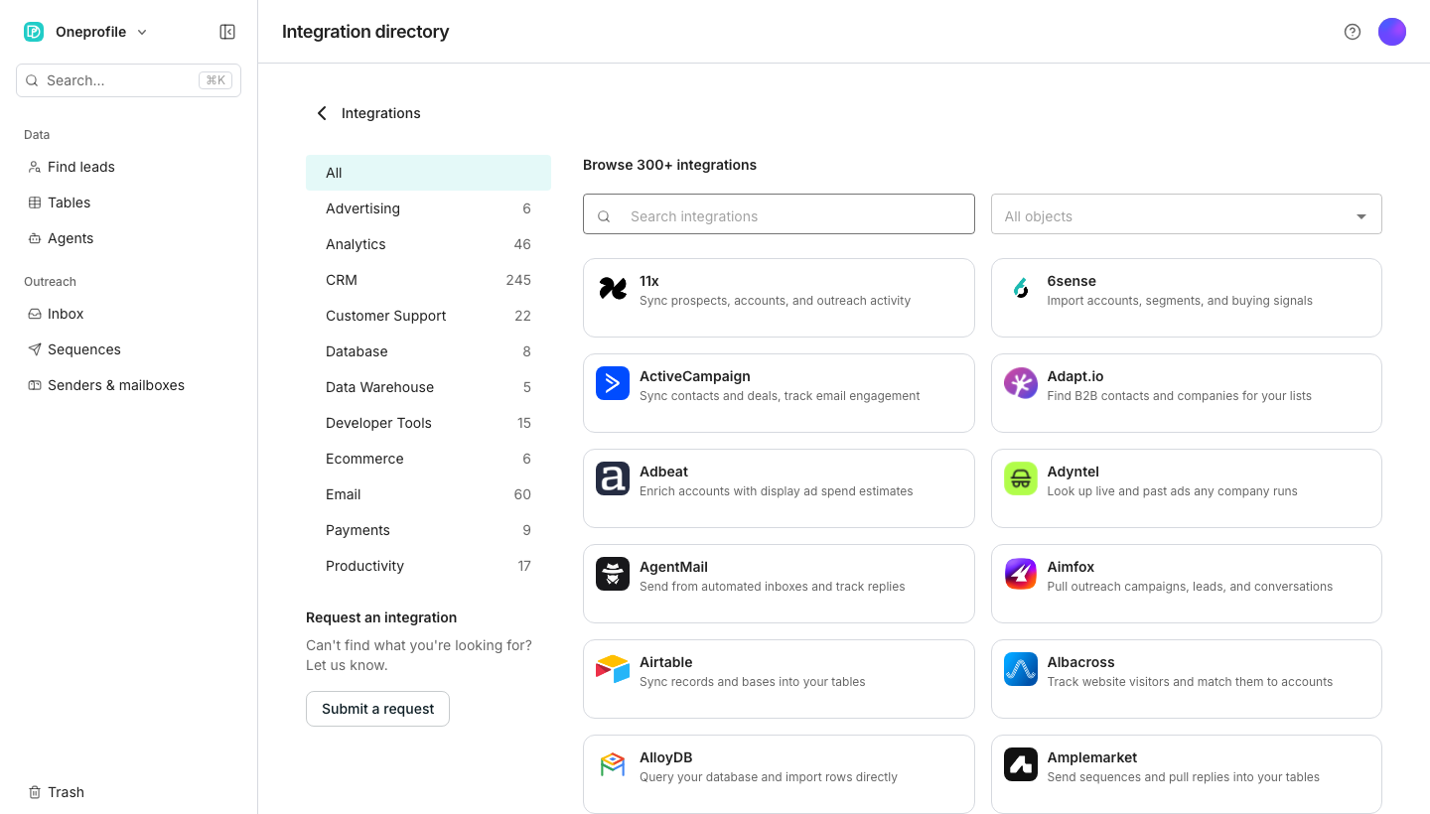
Task: Click the Oneprofile logo icon
Action: tap(34, 32)
